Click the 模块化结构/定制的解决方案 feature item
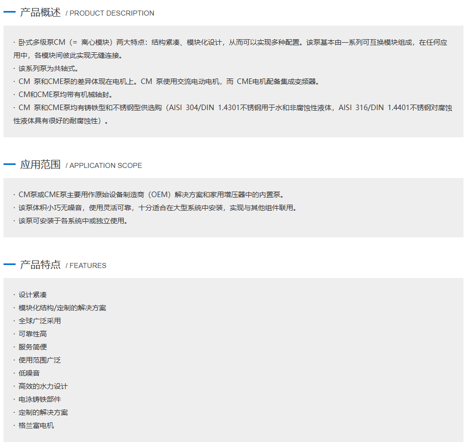Image resolution: width=467 pixels, height=446 pixels. coord(62,308)
